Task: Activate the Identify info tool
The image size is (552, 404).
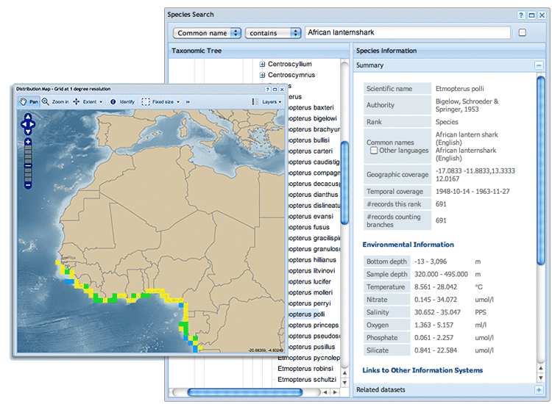Action: 122,102
